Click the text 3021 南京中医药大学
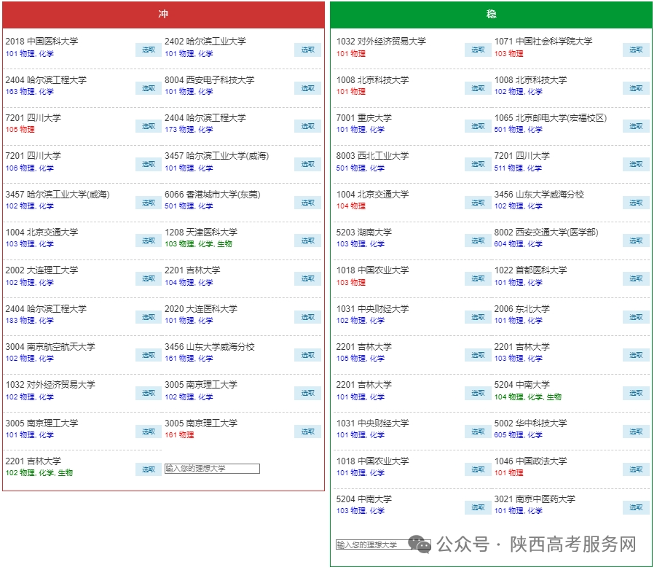Screen dimensions: 657x570 pos(535,499)
